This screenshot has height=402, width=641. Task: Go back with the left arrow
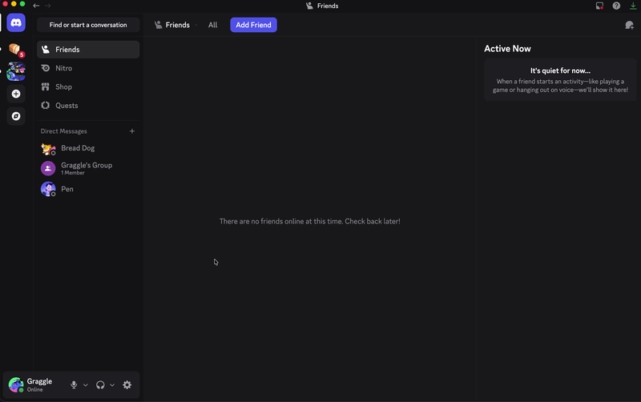(x=36, y=6)
